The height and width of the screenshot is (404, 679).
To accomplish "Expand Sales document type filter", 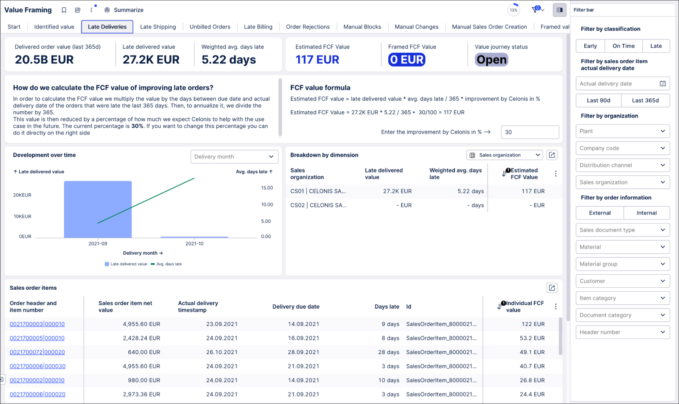I will pos(623,230).
